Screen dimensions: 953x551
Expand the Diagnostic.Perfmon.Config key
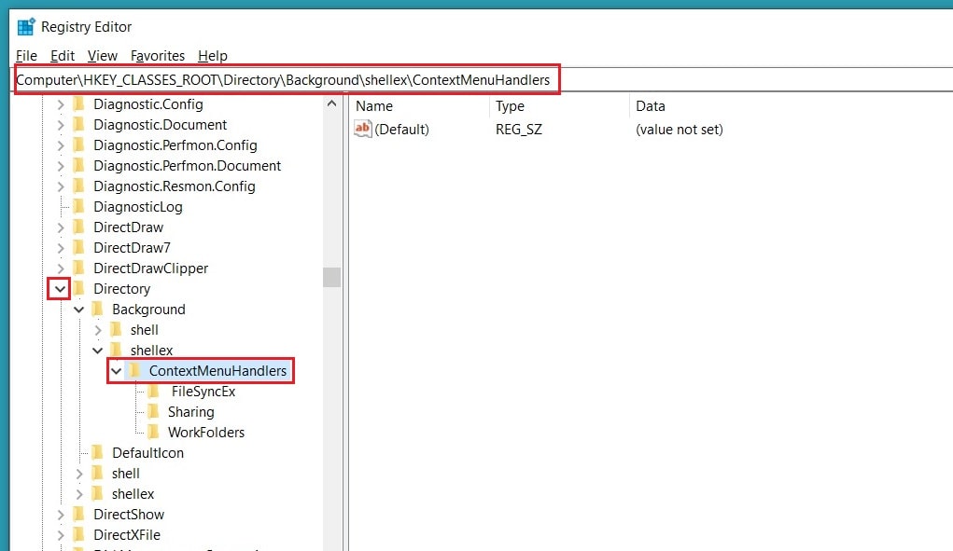click(x=60, y=145)
